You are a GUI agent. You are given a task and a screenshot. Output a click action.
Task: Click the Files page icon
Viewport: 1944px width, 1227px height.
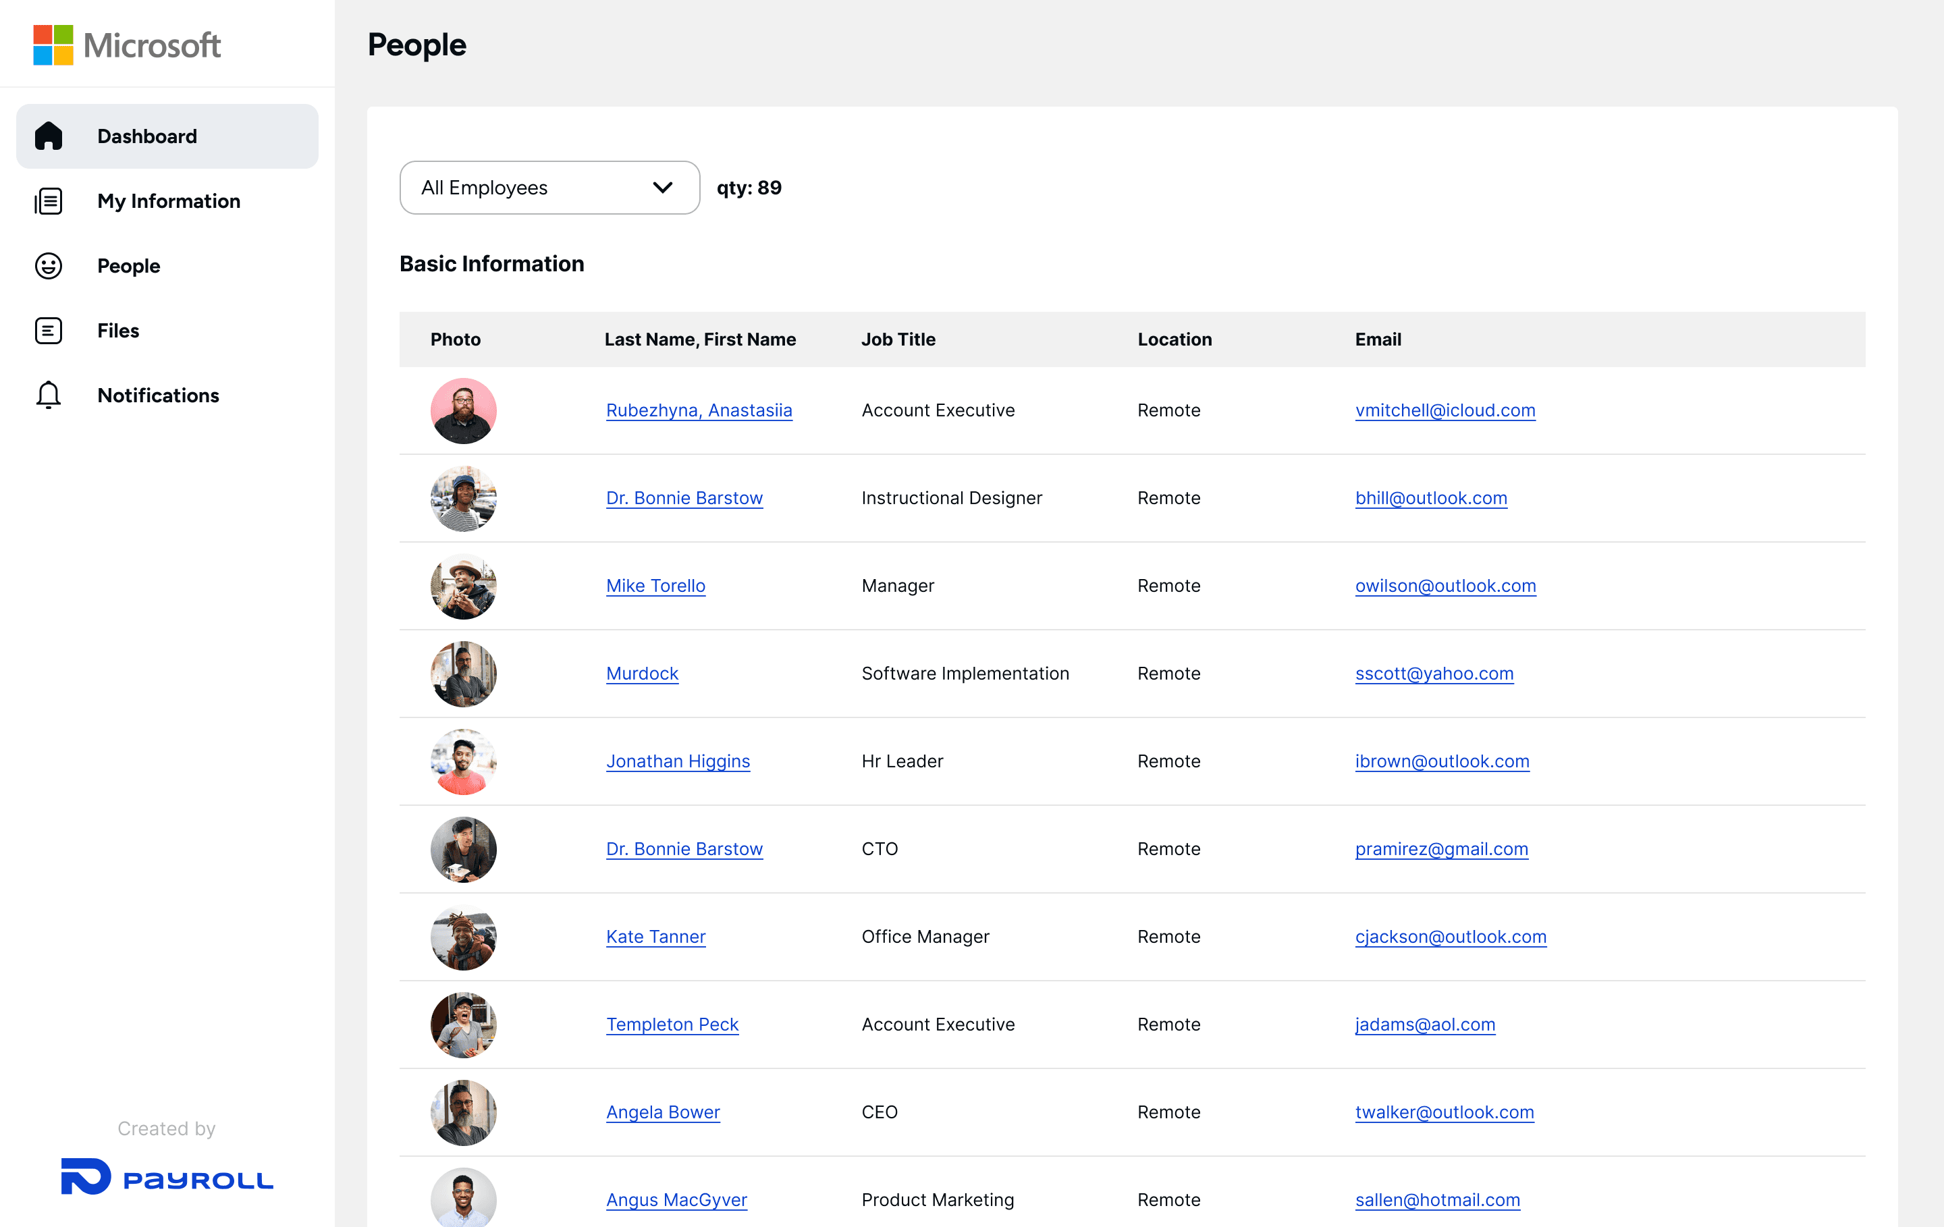[x=49, y=330]
